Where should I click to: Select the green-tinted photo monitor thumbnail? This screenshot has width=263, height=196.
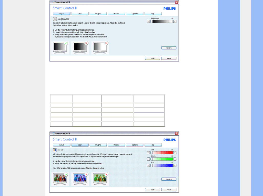tap(100, 179)
